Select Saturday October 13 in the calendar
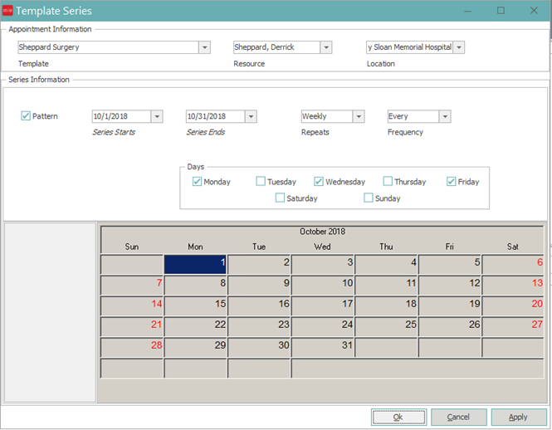Viewport: 552px width, 430px height. tap(513, 286)
